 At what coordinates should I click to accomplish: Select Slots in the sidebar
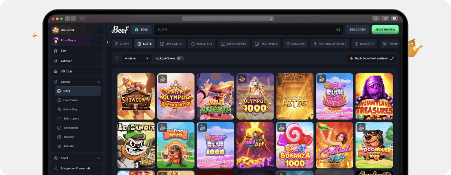(x=78, y=91)
